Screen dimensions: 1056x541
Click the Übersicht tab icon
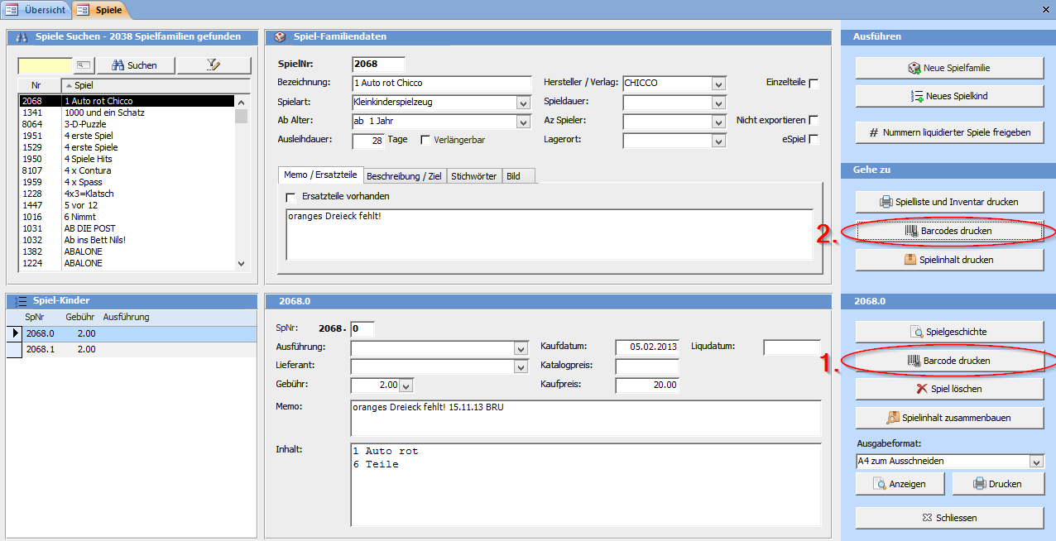(12, 10)
